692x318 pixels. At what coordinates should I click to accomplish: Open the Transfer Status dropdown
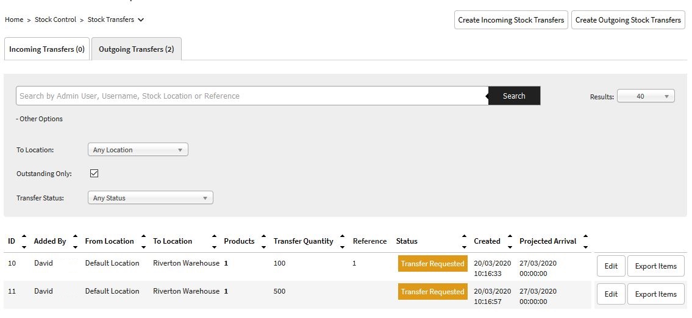click(x=150, y=198)
